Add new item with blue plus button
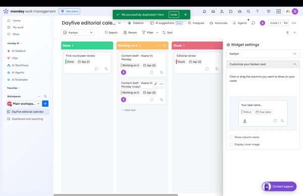Viewport: 303px width, 196px height. pos(45,104)
